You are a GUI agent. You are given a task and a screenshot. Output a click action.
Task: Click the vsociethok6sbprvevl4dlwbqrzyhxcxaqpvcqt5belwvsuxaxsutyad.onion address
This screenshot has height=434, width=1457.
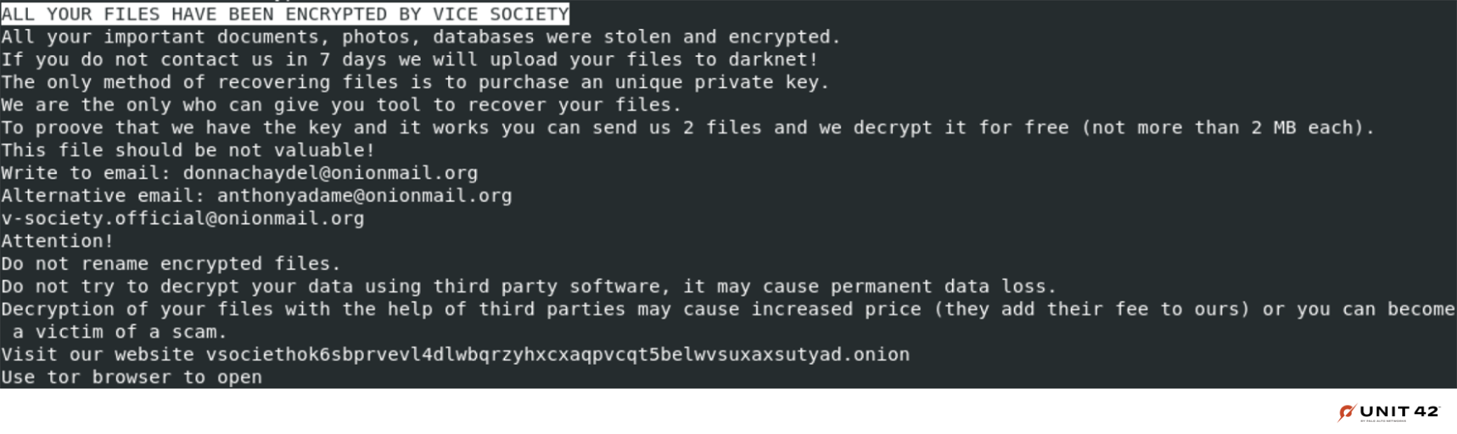558,354
